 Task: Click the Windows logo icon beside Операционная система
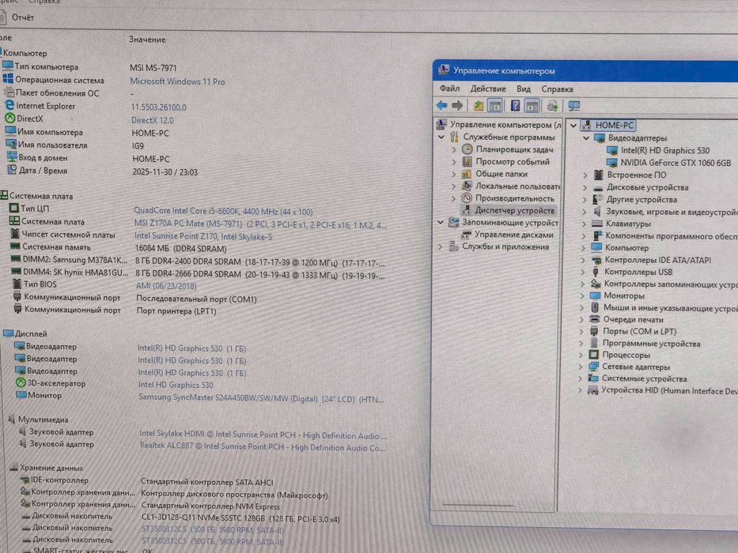click(x=8, y=79)
